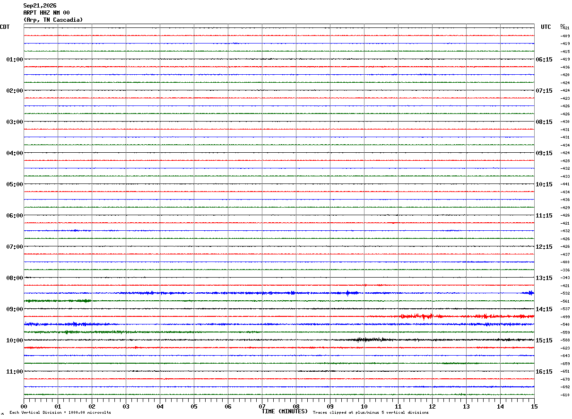Click the 03 minute axis label
Viewport: 572px width, 419px height.
(126, 406)
